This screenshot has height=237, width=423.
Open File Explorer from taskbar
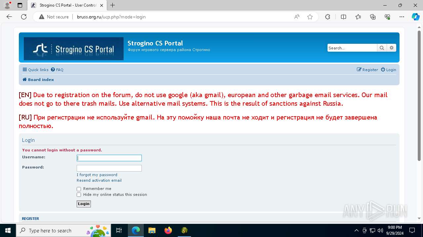[x=152, y=230]
